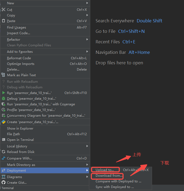This screenshot has width=184, height=191.
Task: Click the Drop files here to open text
Action: [x=119, y=63]
